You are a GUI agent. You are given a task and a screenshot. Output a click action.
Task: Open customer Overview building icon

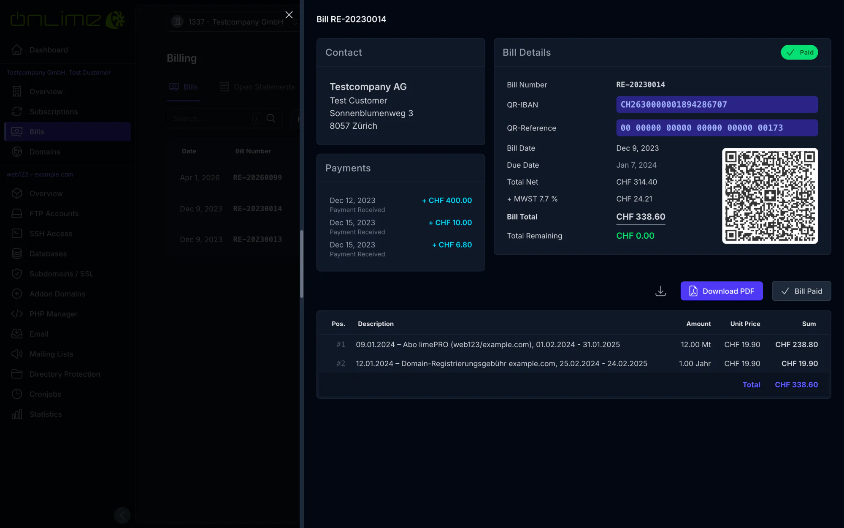[x=17, y=92]
